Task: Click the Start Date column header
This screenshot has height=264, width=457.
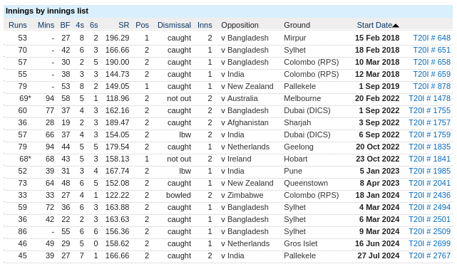Action: coord(374,26)
